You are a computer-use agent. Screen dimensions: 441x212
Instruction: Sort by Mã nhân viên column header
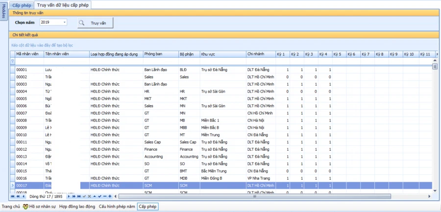29,54
